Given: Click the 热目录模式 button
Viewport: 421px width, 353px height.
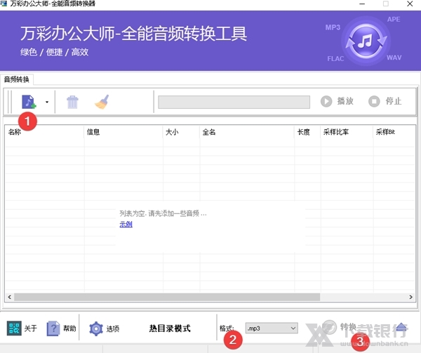Looking at the screenshot, I should [x=170, y=328].
